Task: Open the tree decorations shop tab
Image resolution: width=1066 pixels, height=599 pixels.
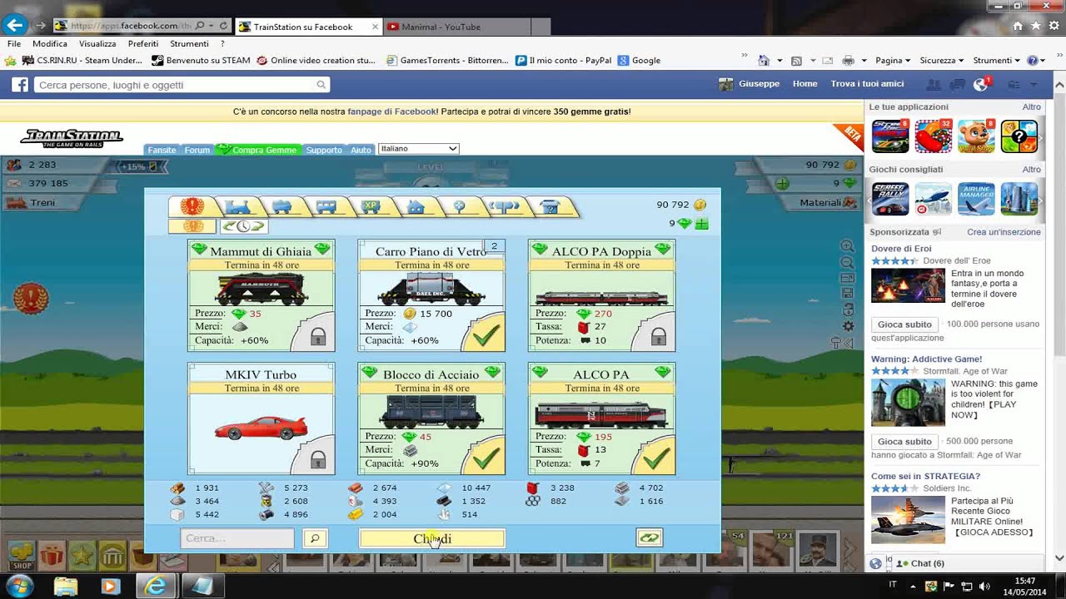Action: tap(460, 206)
